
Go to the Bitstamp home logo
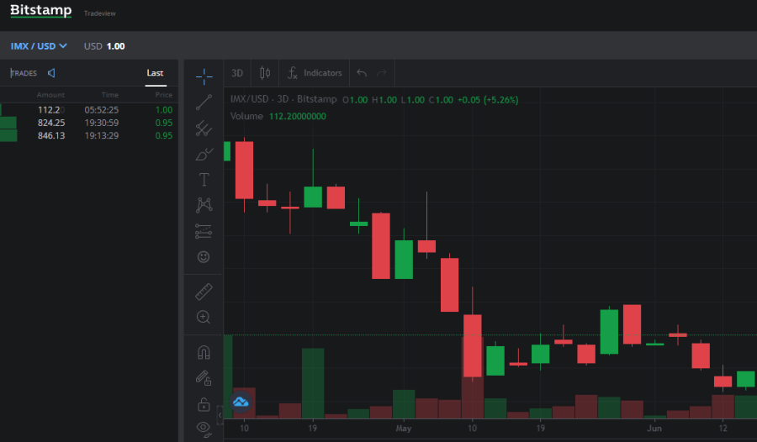tap(41, 10)
